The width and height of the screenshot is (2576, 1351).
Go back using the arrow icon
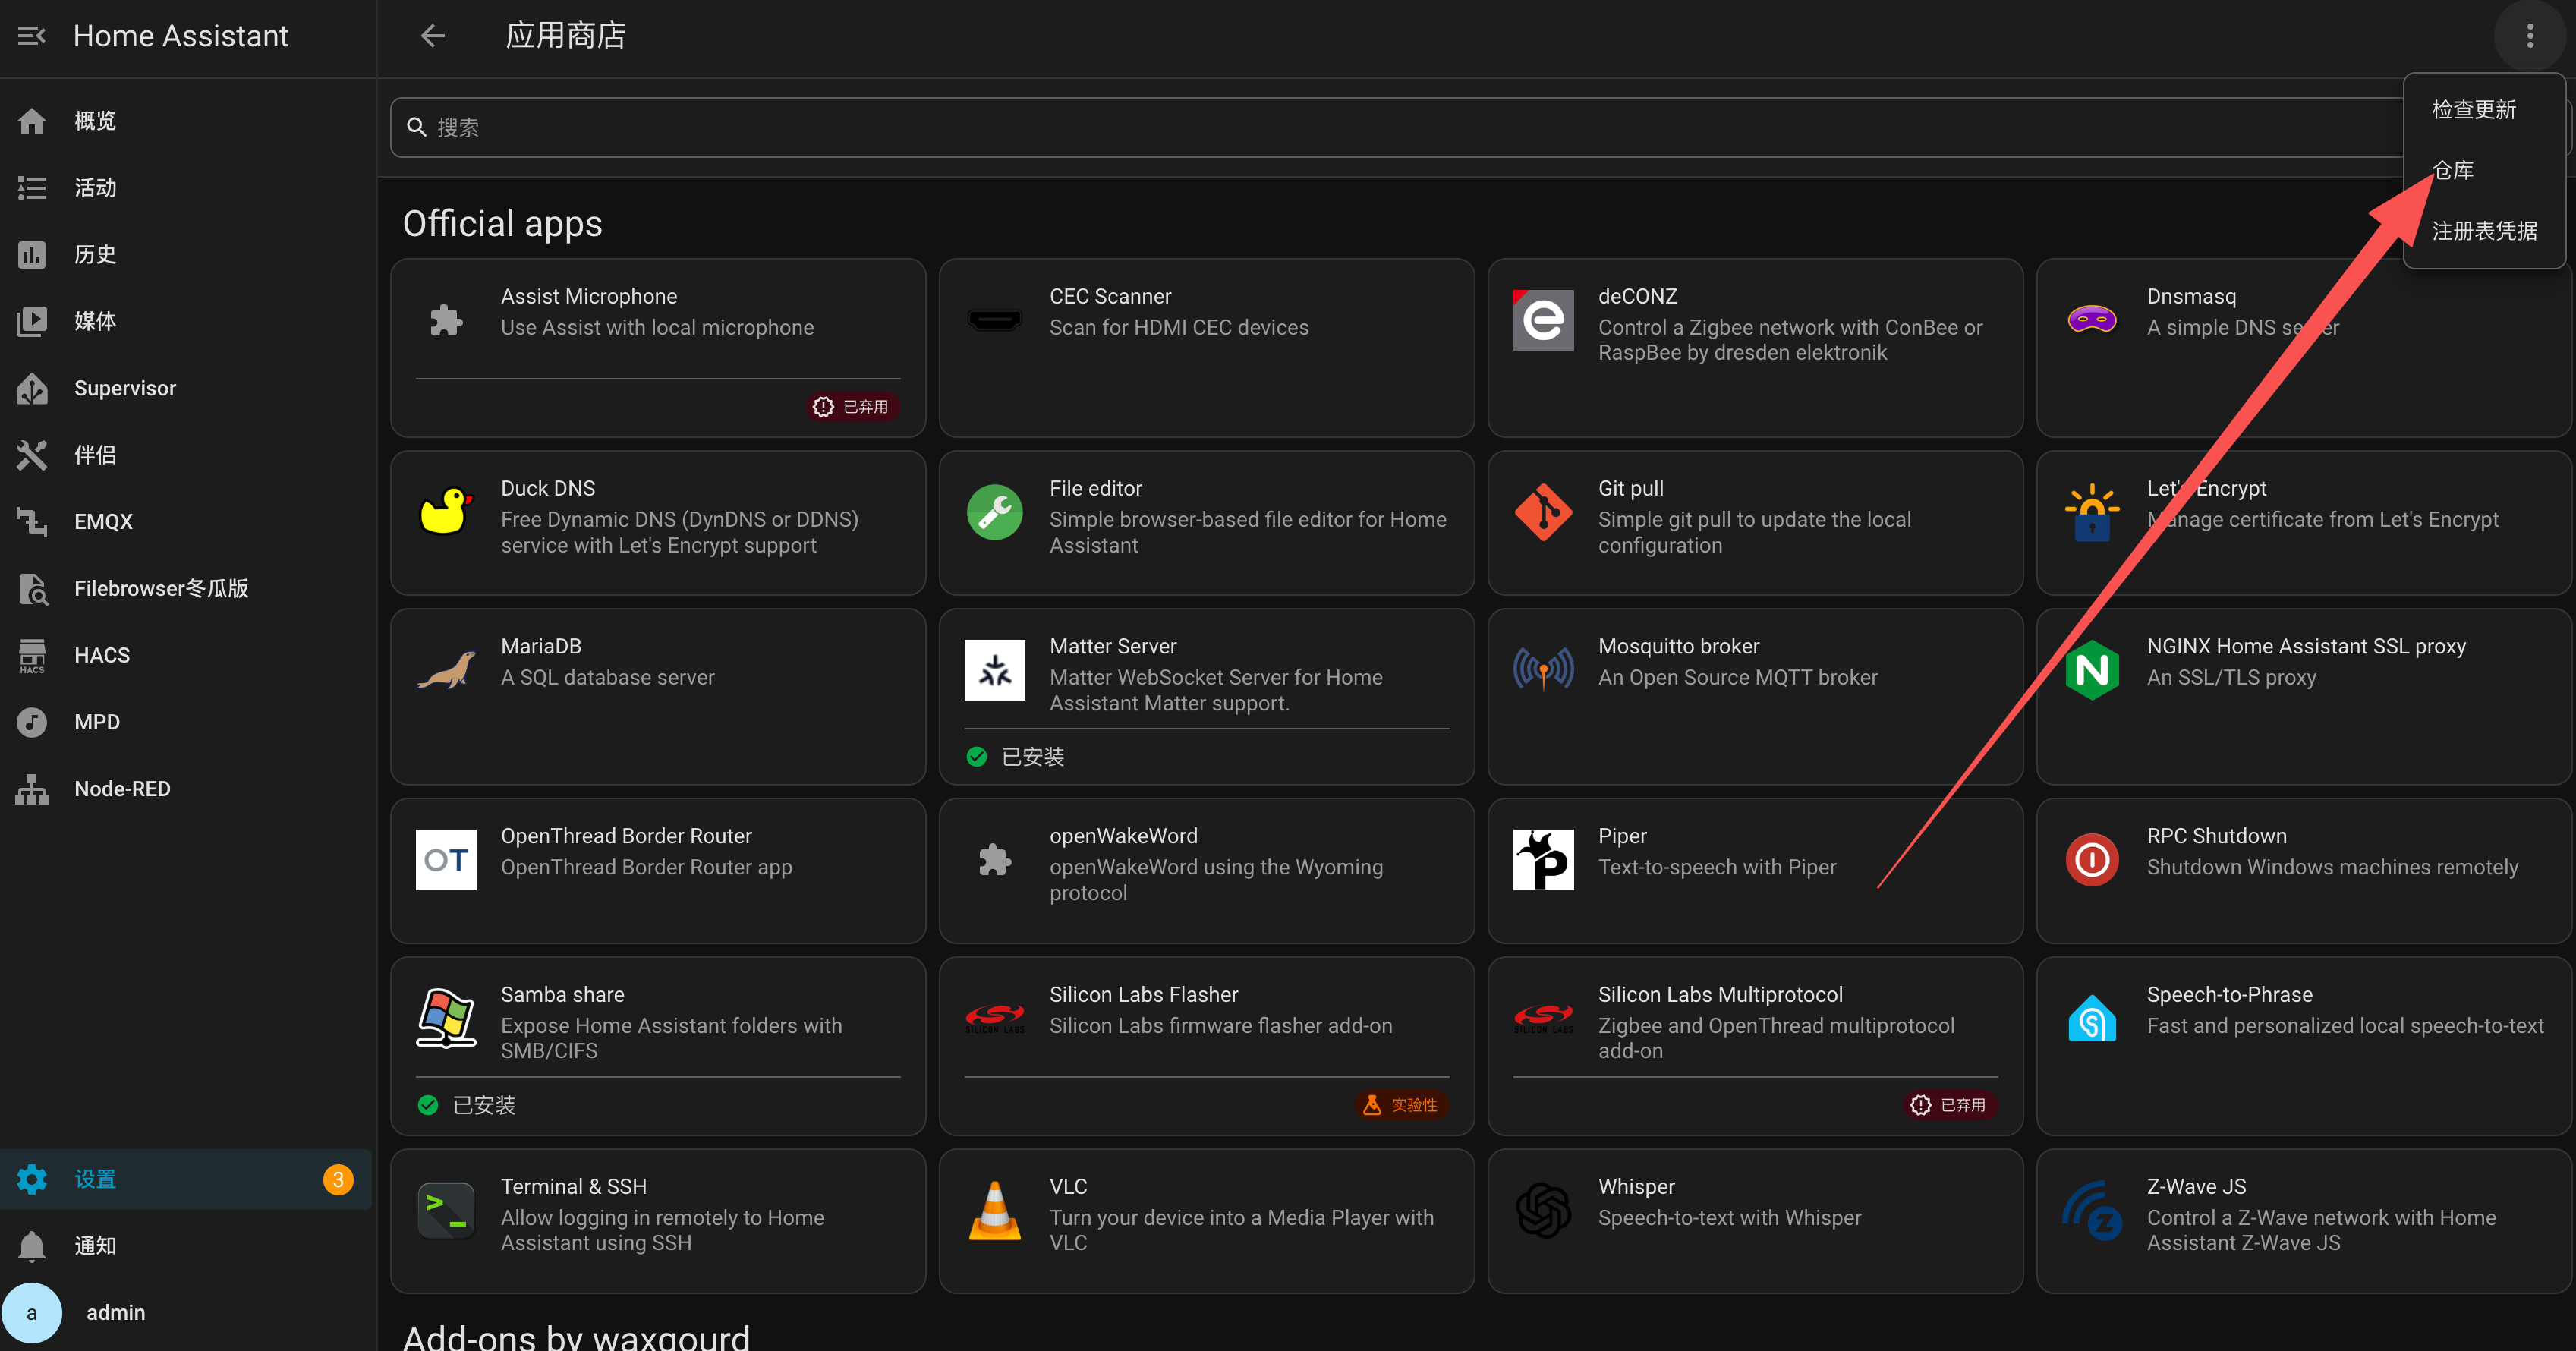[433, 36]
